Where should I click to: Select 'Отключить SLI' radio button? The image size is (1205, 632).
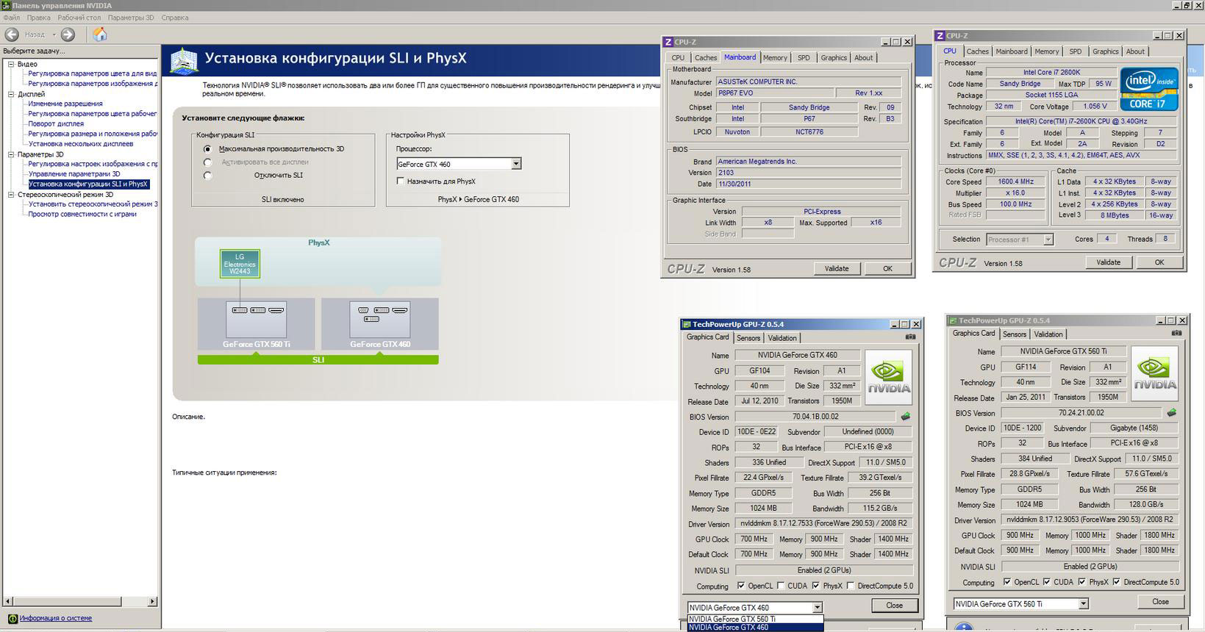coord(207,176)
